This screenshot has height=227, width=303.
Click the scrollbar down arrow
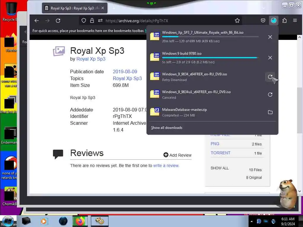(299, 191)
